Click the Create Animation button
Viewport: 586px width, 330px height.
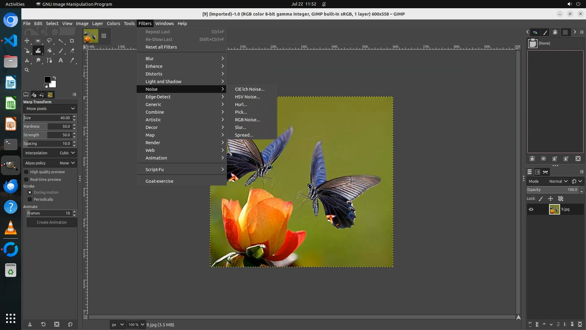coord(52,222)
